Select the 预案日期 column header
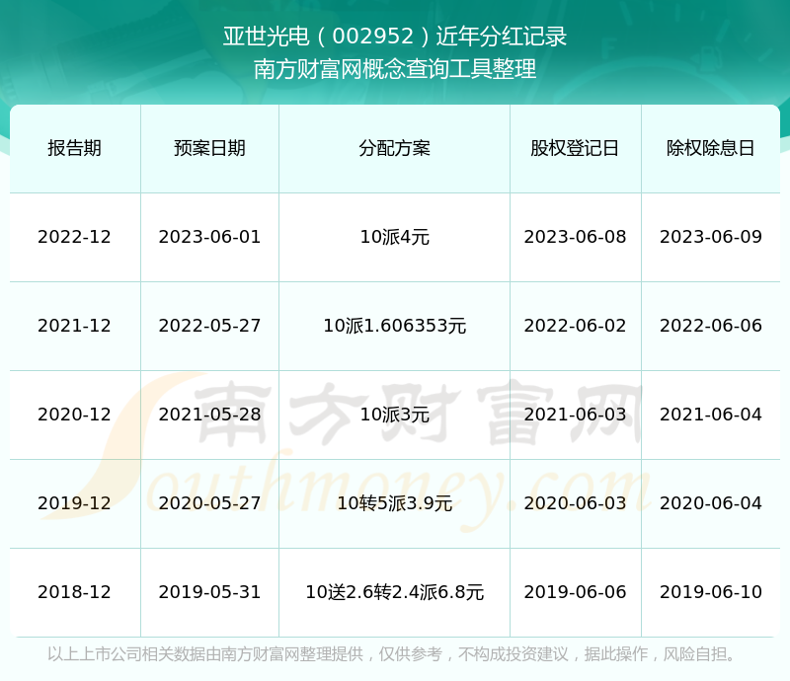790x681 pixels. click(209, 148)
